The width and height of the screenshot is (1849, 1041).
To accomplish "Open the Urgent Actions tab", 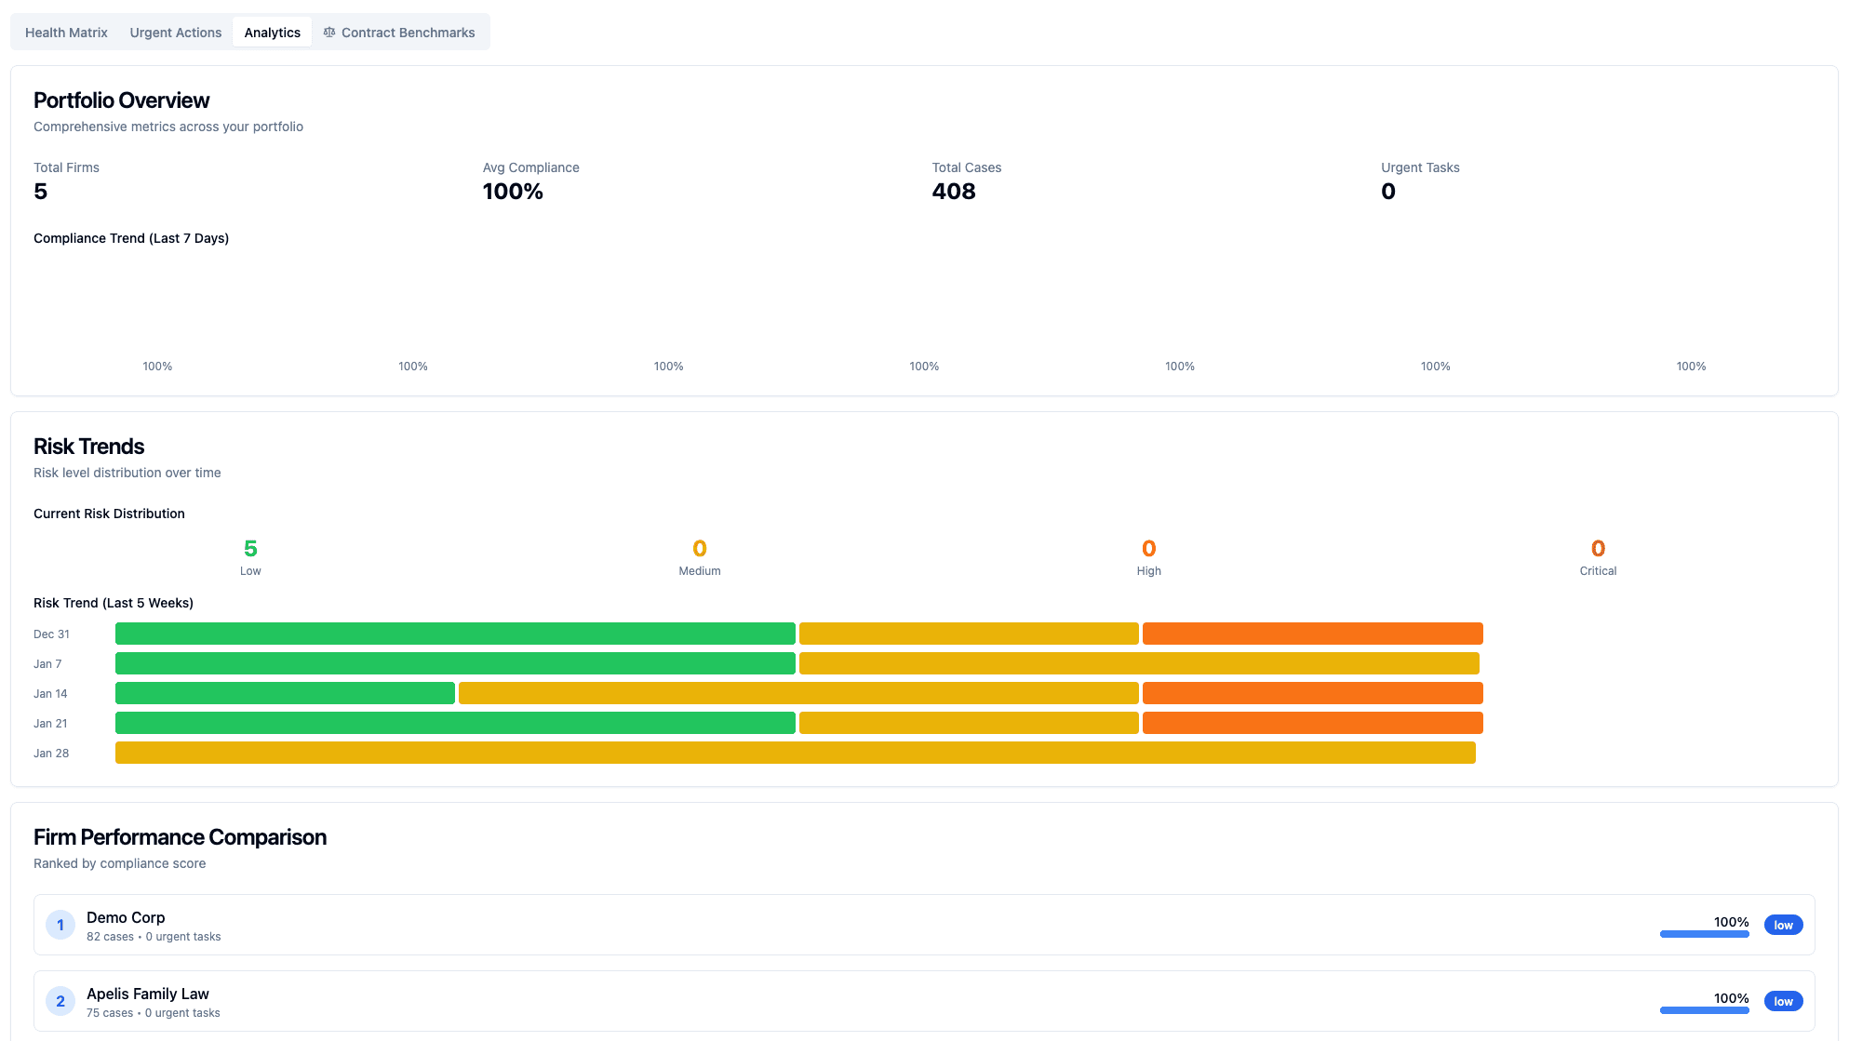I will [x=175, y=32].
